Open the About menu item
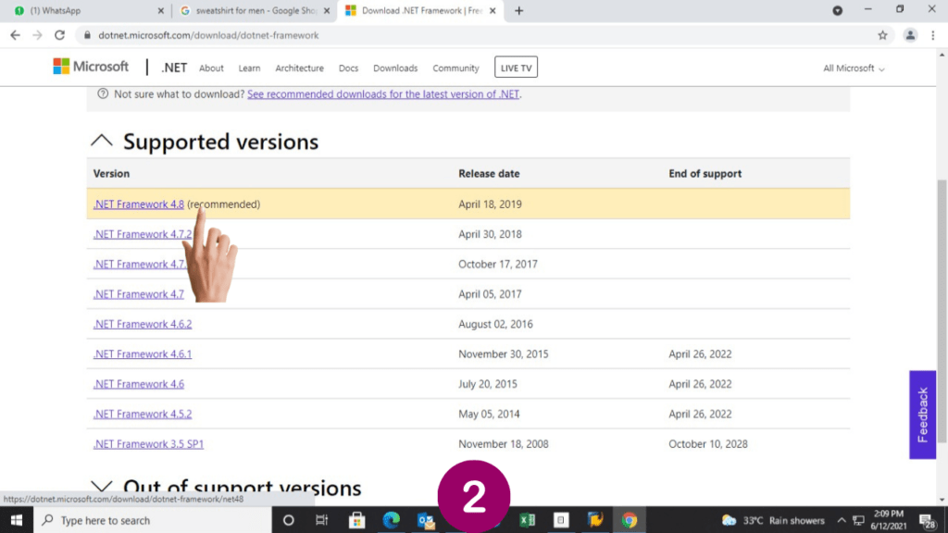This screenshot has width=948, height=533. [211, 68]
